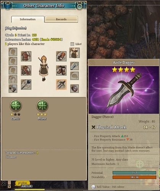Click the red pants armor slot
The width and height of the screenshot is (160, 191).
[26, 70]
